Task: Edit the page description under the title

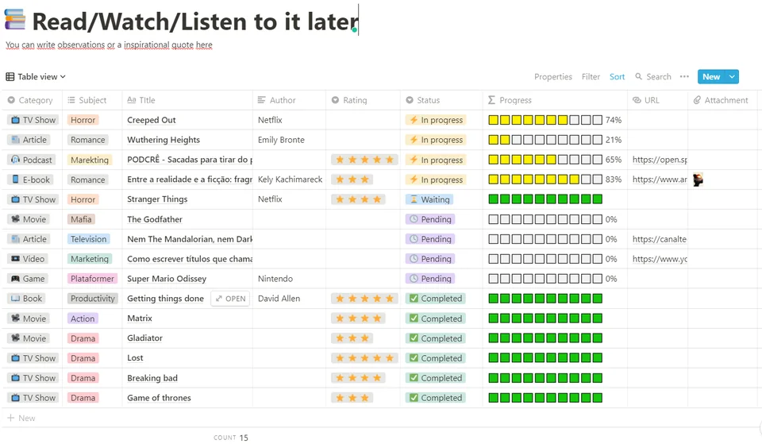Action: (x=109, y=44)
